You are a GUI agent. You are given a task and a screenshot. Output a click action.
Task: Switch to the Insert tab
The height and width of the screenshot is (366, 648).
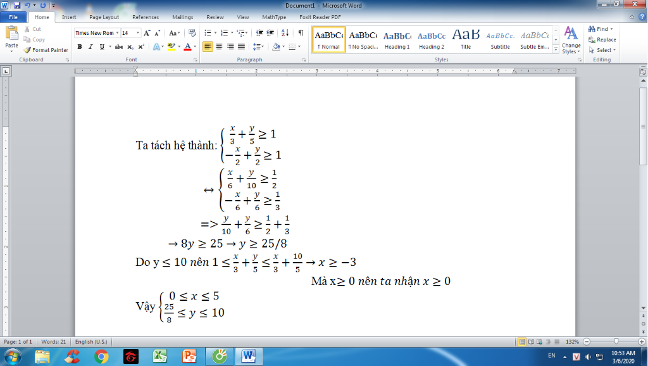pos(69,17)
